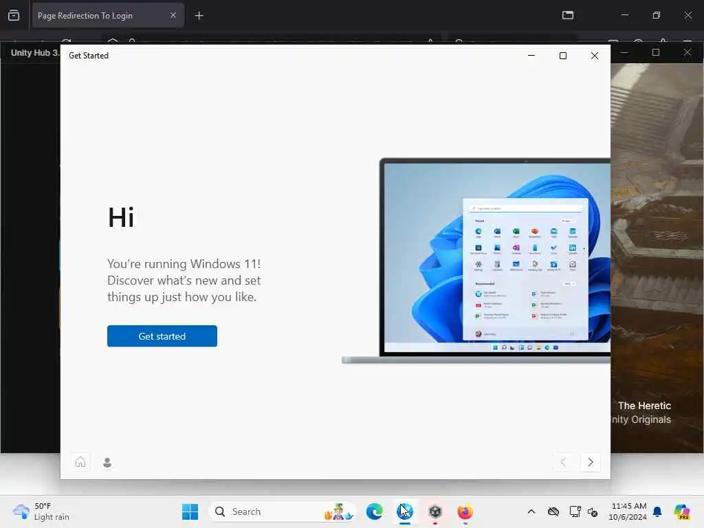
Task: Close the Unity Hub window
Action: pyautogui.click(x=687, y=52)
